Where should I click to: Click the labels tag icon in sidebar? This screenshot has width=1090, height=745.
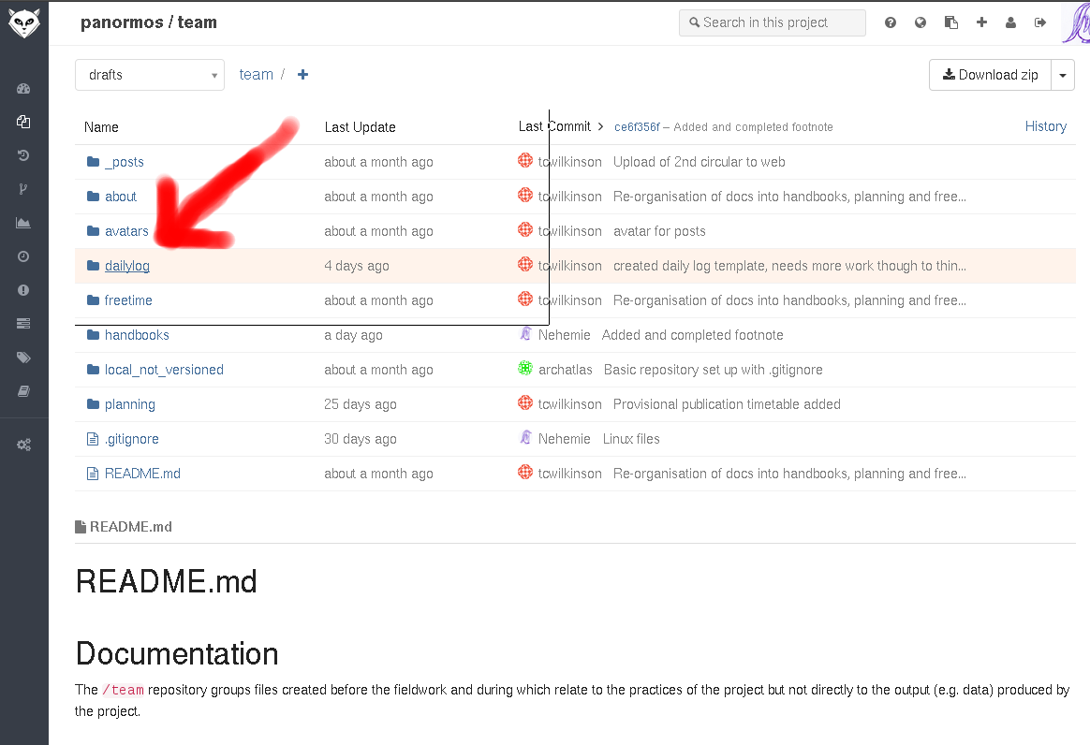(x=23, y=358)
